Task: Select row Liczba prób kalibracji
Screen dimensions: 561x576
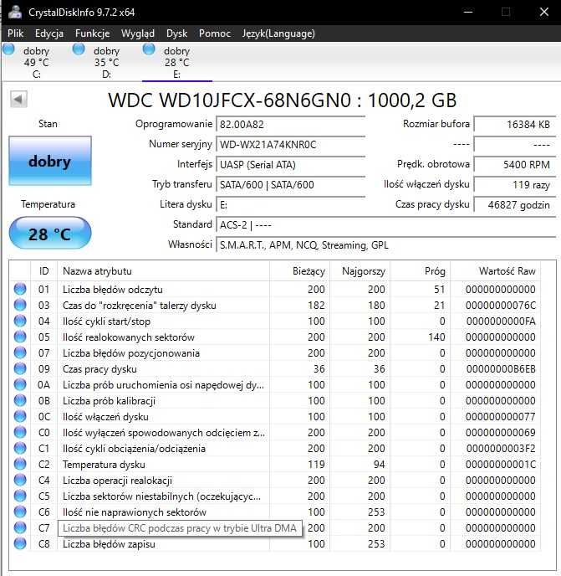Action: click(275, 400)
